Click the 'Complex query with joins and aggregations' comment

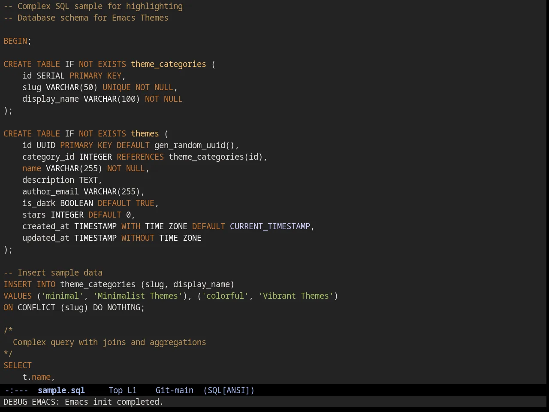click(x=109, y=342)
